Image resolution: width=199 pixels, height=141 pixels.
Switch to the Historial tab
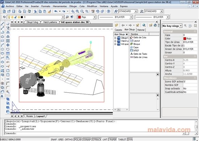(x=141, y=30)
